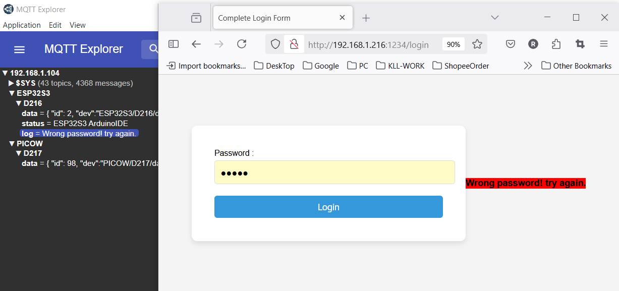Collapse the D217 topic node

pos(19,153)
